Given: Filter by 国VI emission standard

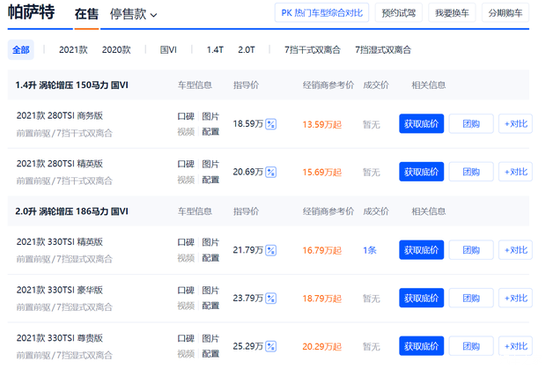Looking at the screenshot, I should (168, 50).
